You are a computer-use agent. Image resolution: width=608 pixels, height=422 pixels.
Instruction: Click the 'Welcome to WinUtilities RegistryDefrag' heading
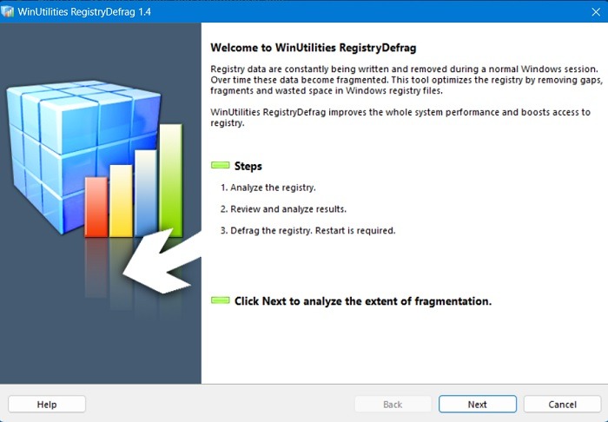[314, 48]
